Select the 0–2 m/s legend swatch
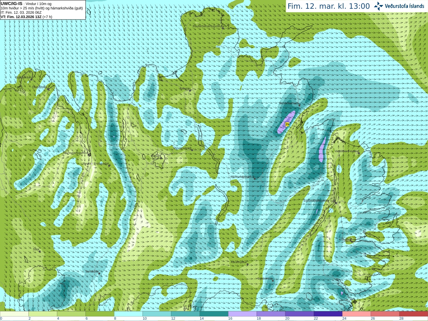 (14, 314)
